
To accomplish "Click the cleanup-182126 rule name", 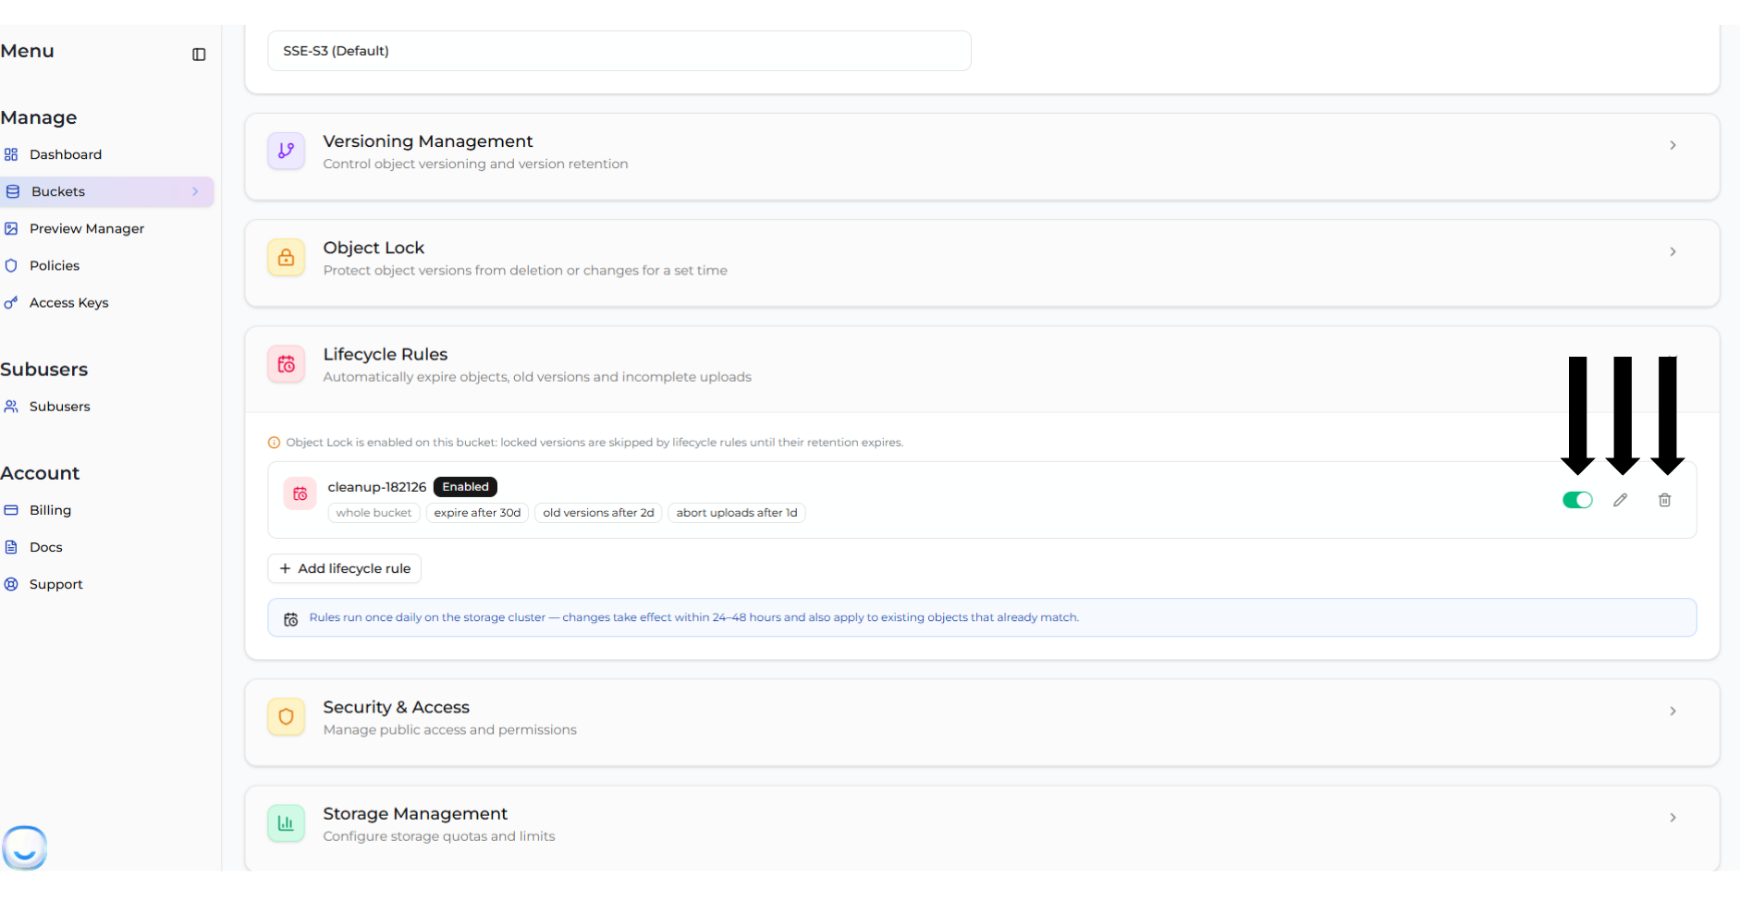I will tap(377, 487).
